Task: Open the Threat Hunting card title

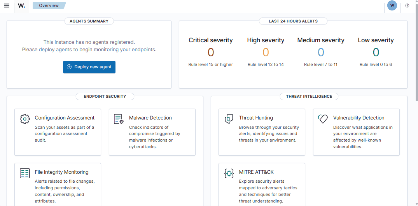Action: (x=256, y=118)
